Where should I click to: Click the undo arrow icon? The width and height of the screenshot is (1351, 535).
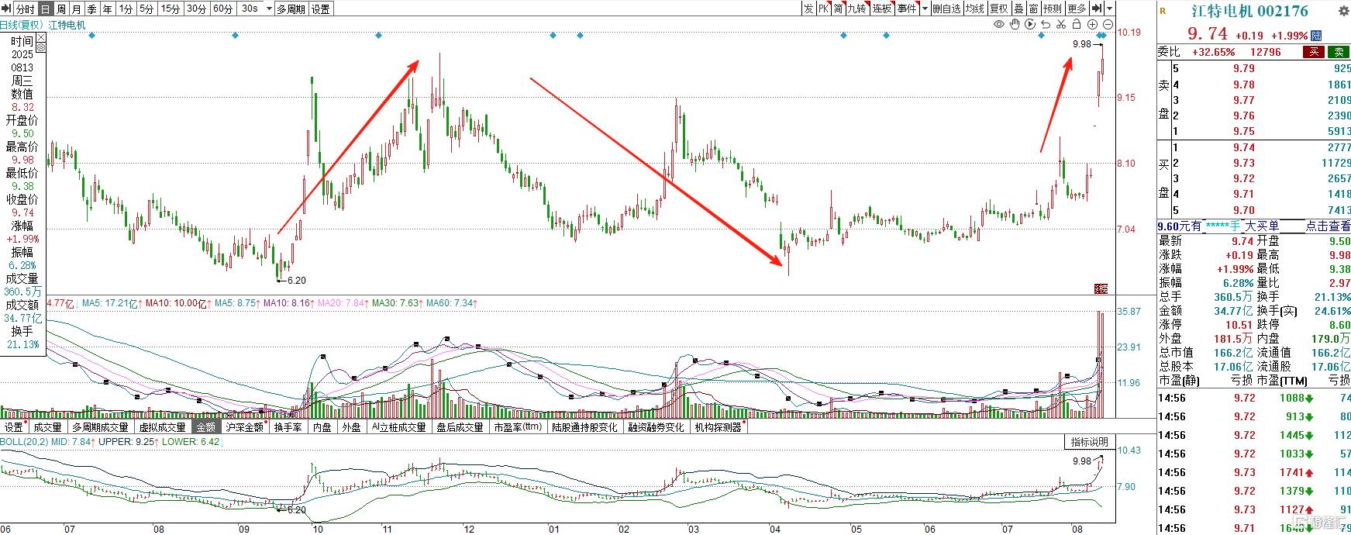(x=1045, y=25)
